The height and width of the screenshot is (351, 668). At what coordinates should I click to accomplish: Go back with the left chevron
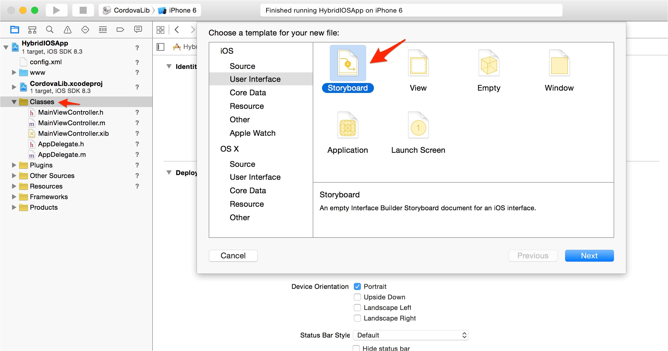click(177, 29)
